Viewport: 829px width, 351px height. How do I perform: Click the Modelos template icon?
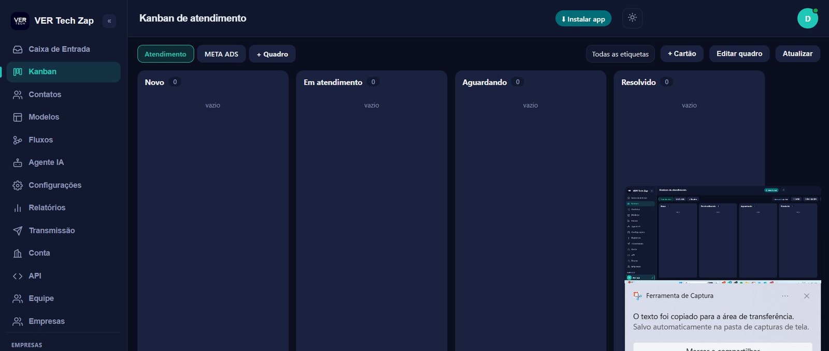(x=18, y=117)
